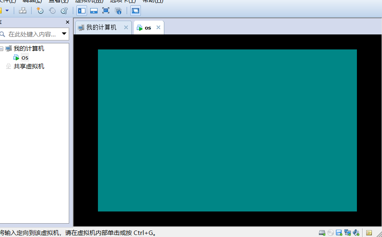
Task: Toggle the console view button
Action: pos(136,11)
